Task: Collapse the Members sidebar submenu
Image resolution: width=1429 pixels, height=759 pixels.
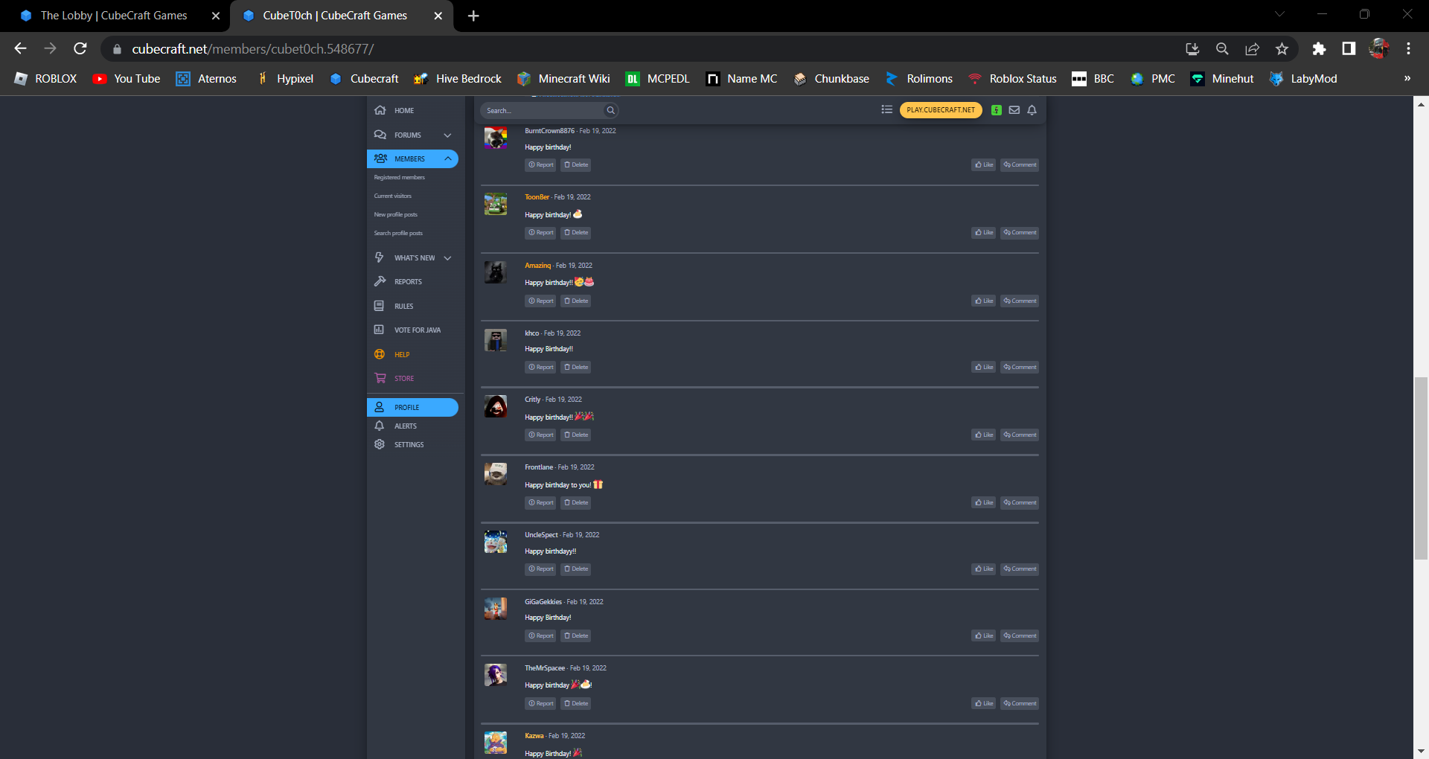Action: (447, 158)
